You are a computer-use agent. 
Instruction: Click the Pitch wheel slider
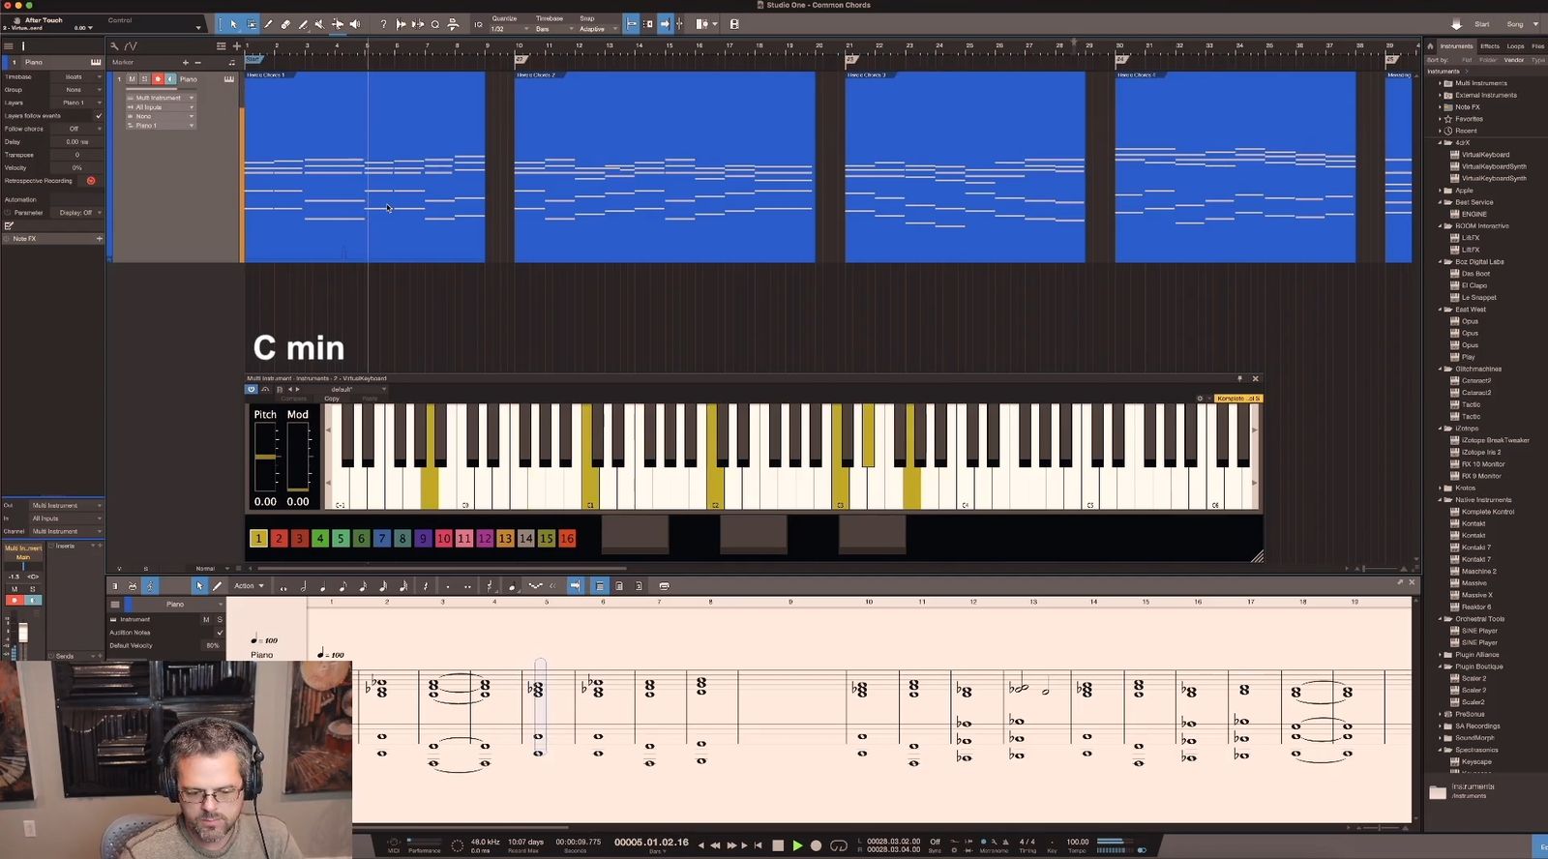[x=265, y=458]
